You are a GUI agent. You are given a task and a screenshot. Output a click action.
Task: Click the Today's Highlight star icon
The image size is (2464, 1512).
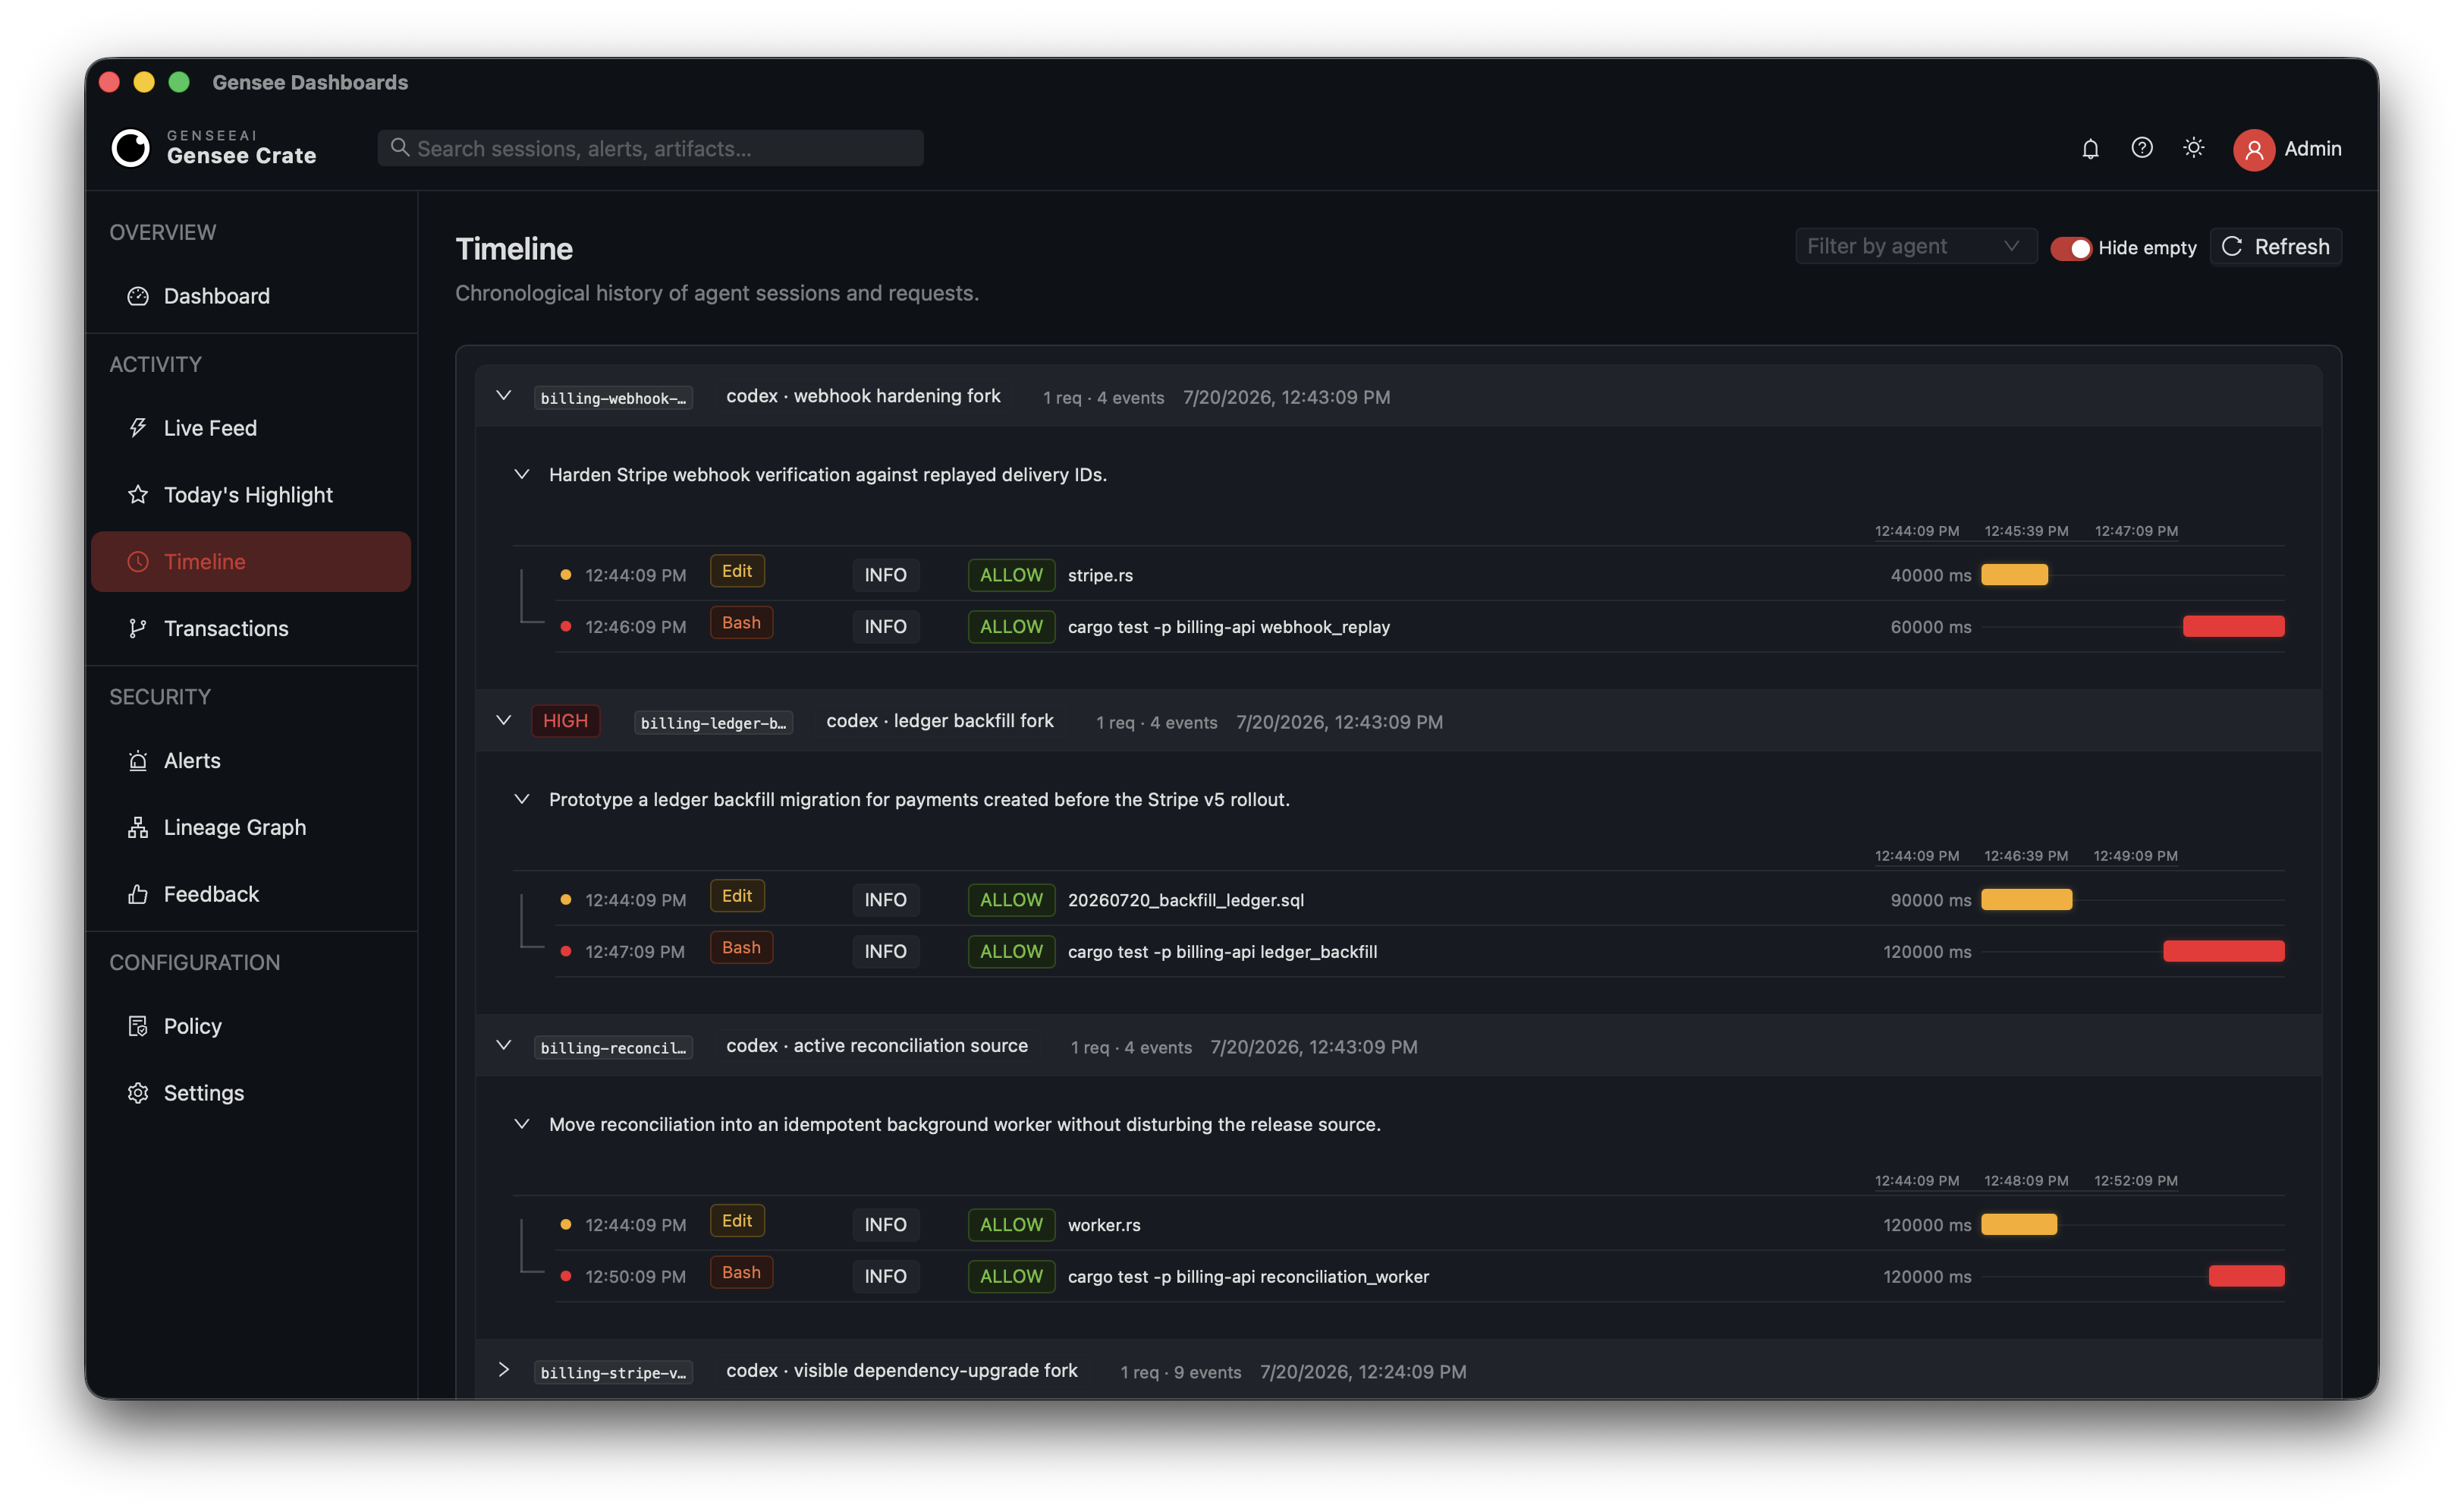pos(138,494)
